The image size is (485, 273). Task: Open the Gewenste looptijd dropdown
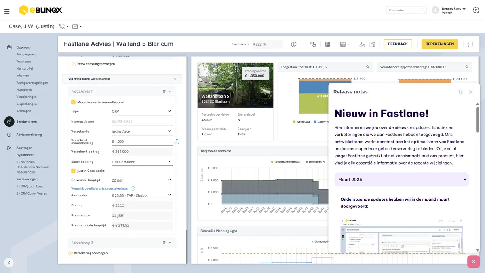[x=141, y=180]
